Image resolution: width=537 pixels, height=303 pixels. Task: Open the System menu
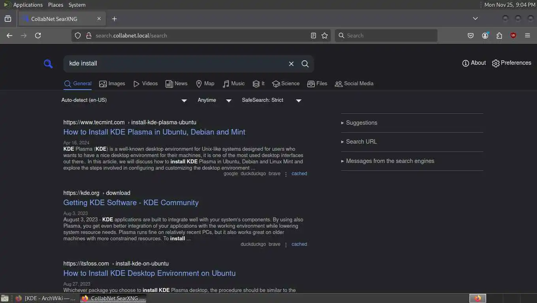point(77,5)
